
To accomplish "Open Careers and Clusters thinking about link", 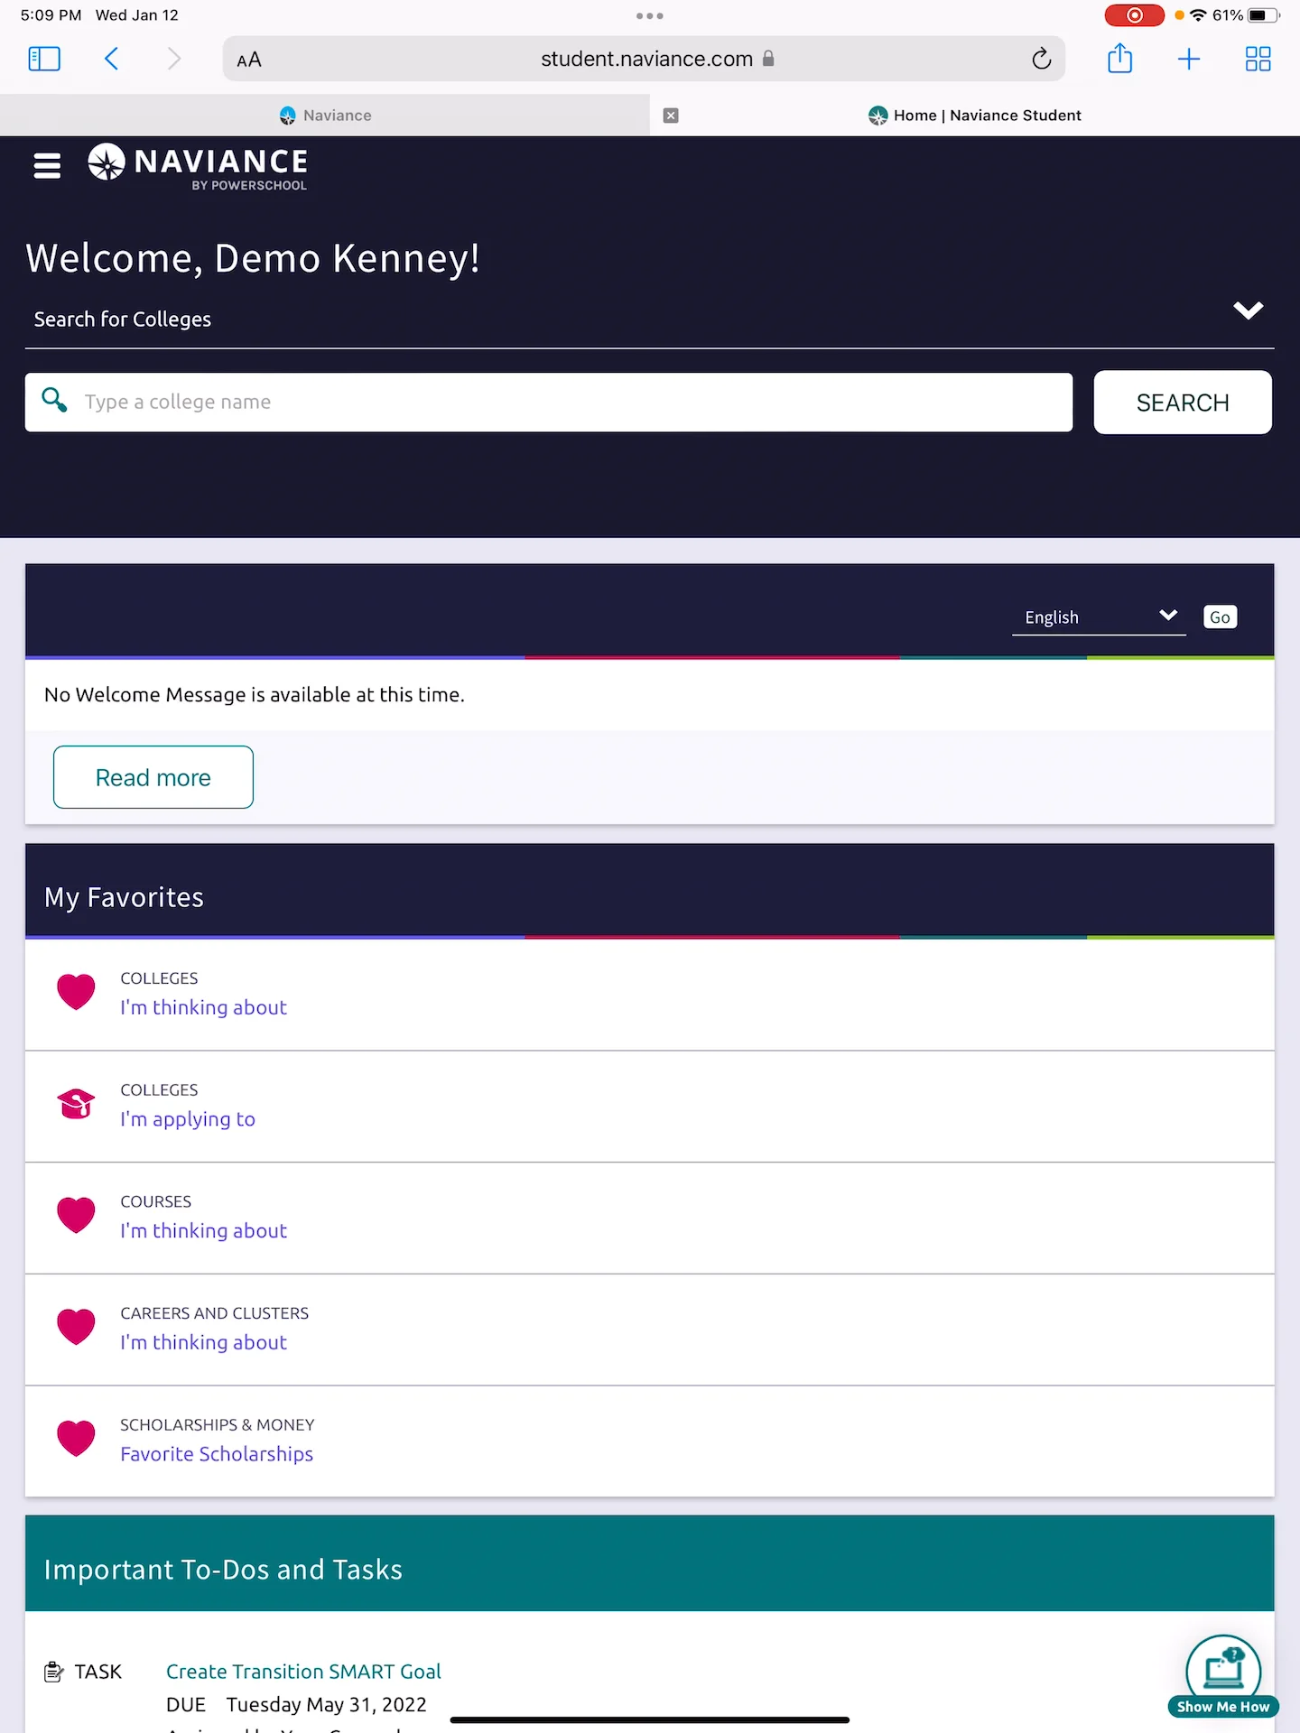I will click(x=203, y=1343).
